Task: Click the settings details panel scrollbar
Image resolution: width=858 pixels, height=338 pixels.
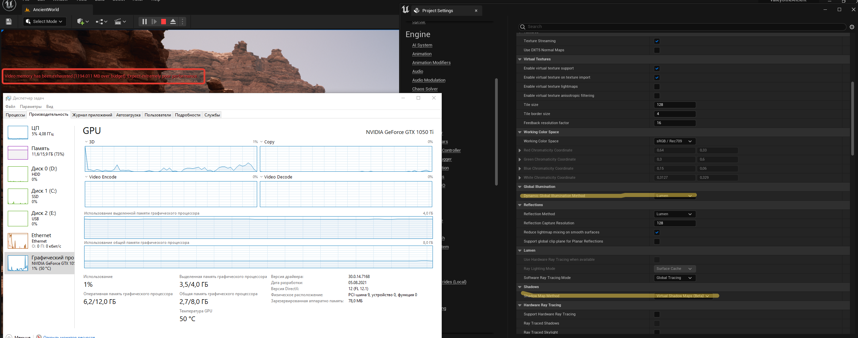Action: point(853,118)
